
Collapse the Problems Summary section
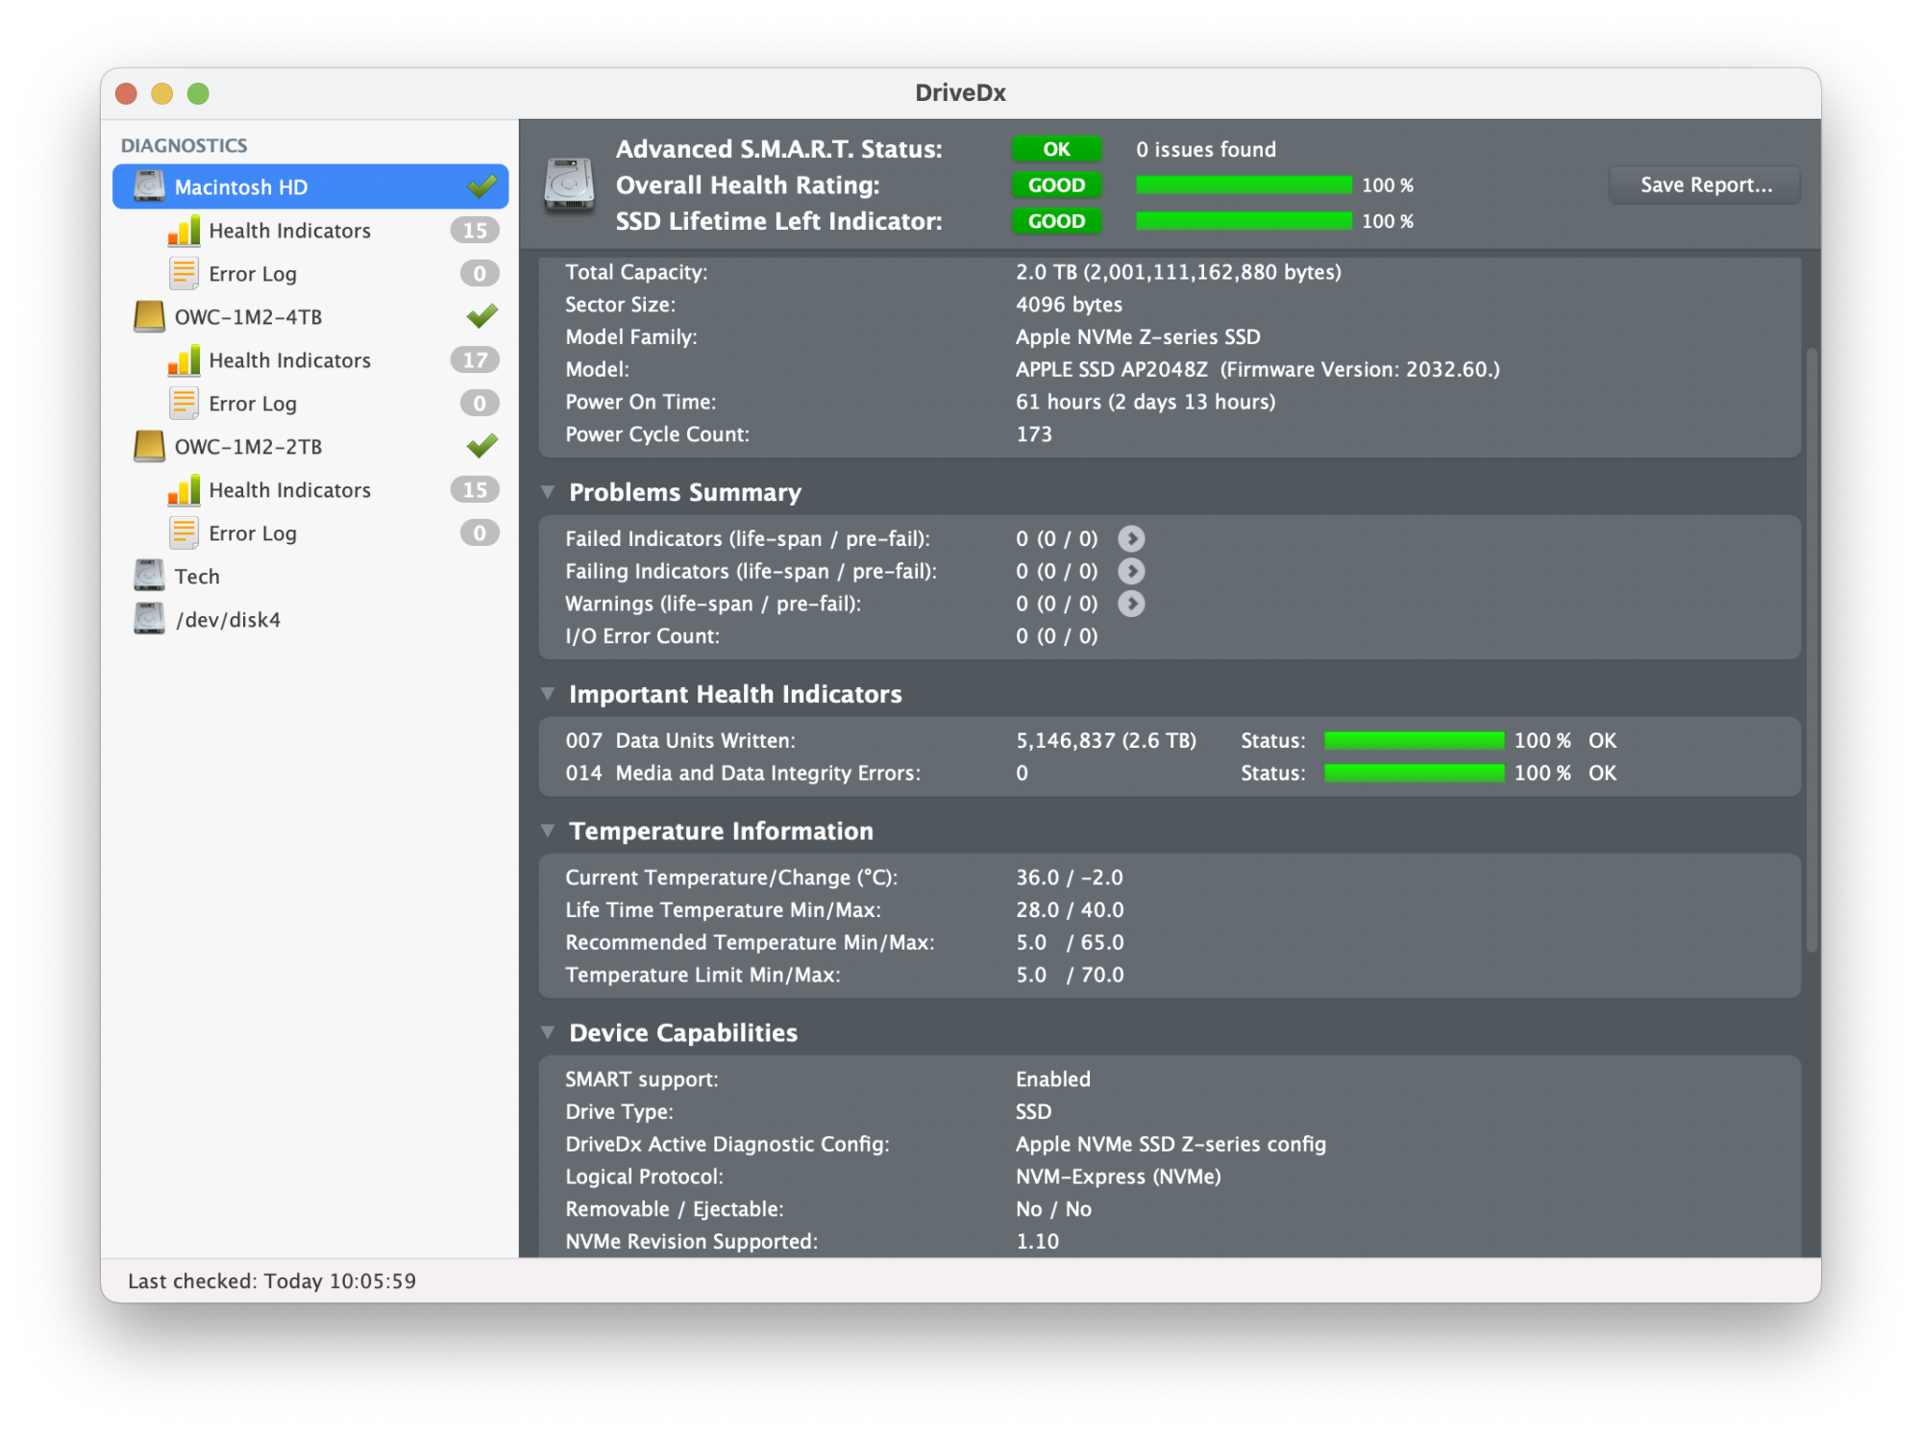click(548, 492)
